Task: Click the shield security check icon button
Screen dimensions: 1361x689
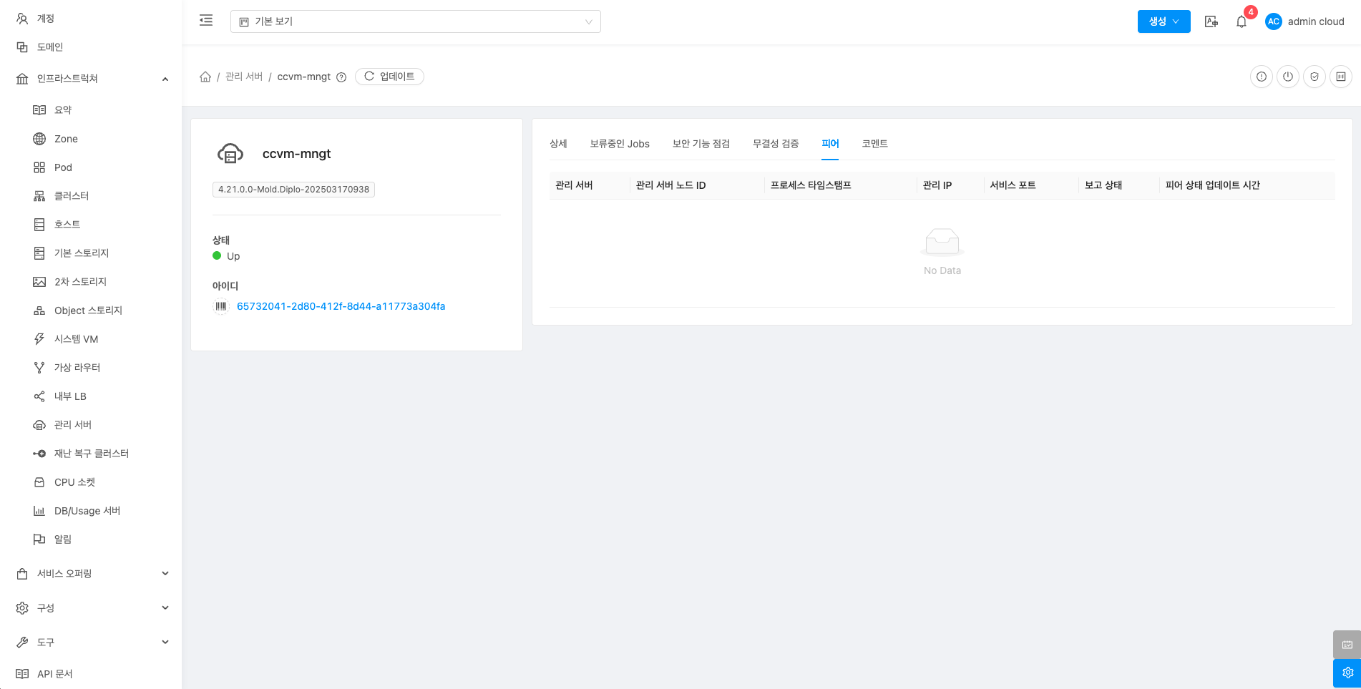Action: click(x=1314, y=77)
